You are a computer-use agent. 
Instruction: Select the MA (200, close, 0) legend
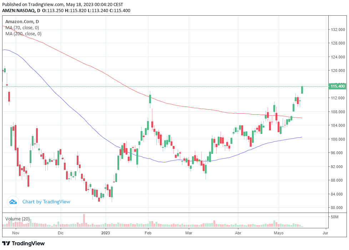point(23,33)
